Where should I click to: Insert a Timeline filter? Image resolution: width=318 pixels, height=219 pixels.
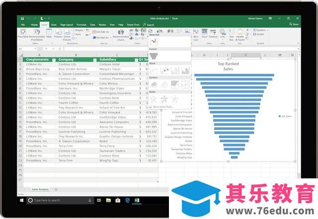(213, 34)
